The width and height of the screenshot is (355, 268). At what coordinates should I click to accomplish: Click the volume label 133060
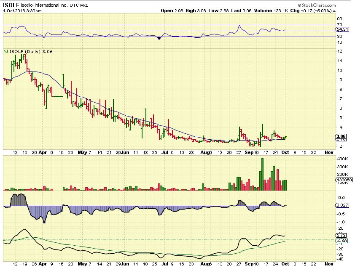tap(344, 180)
